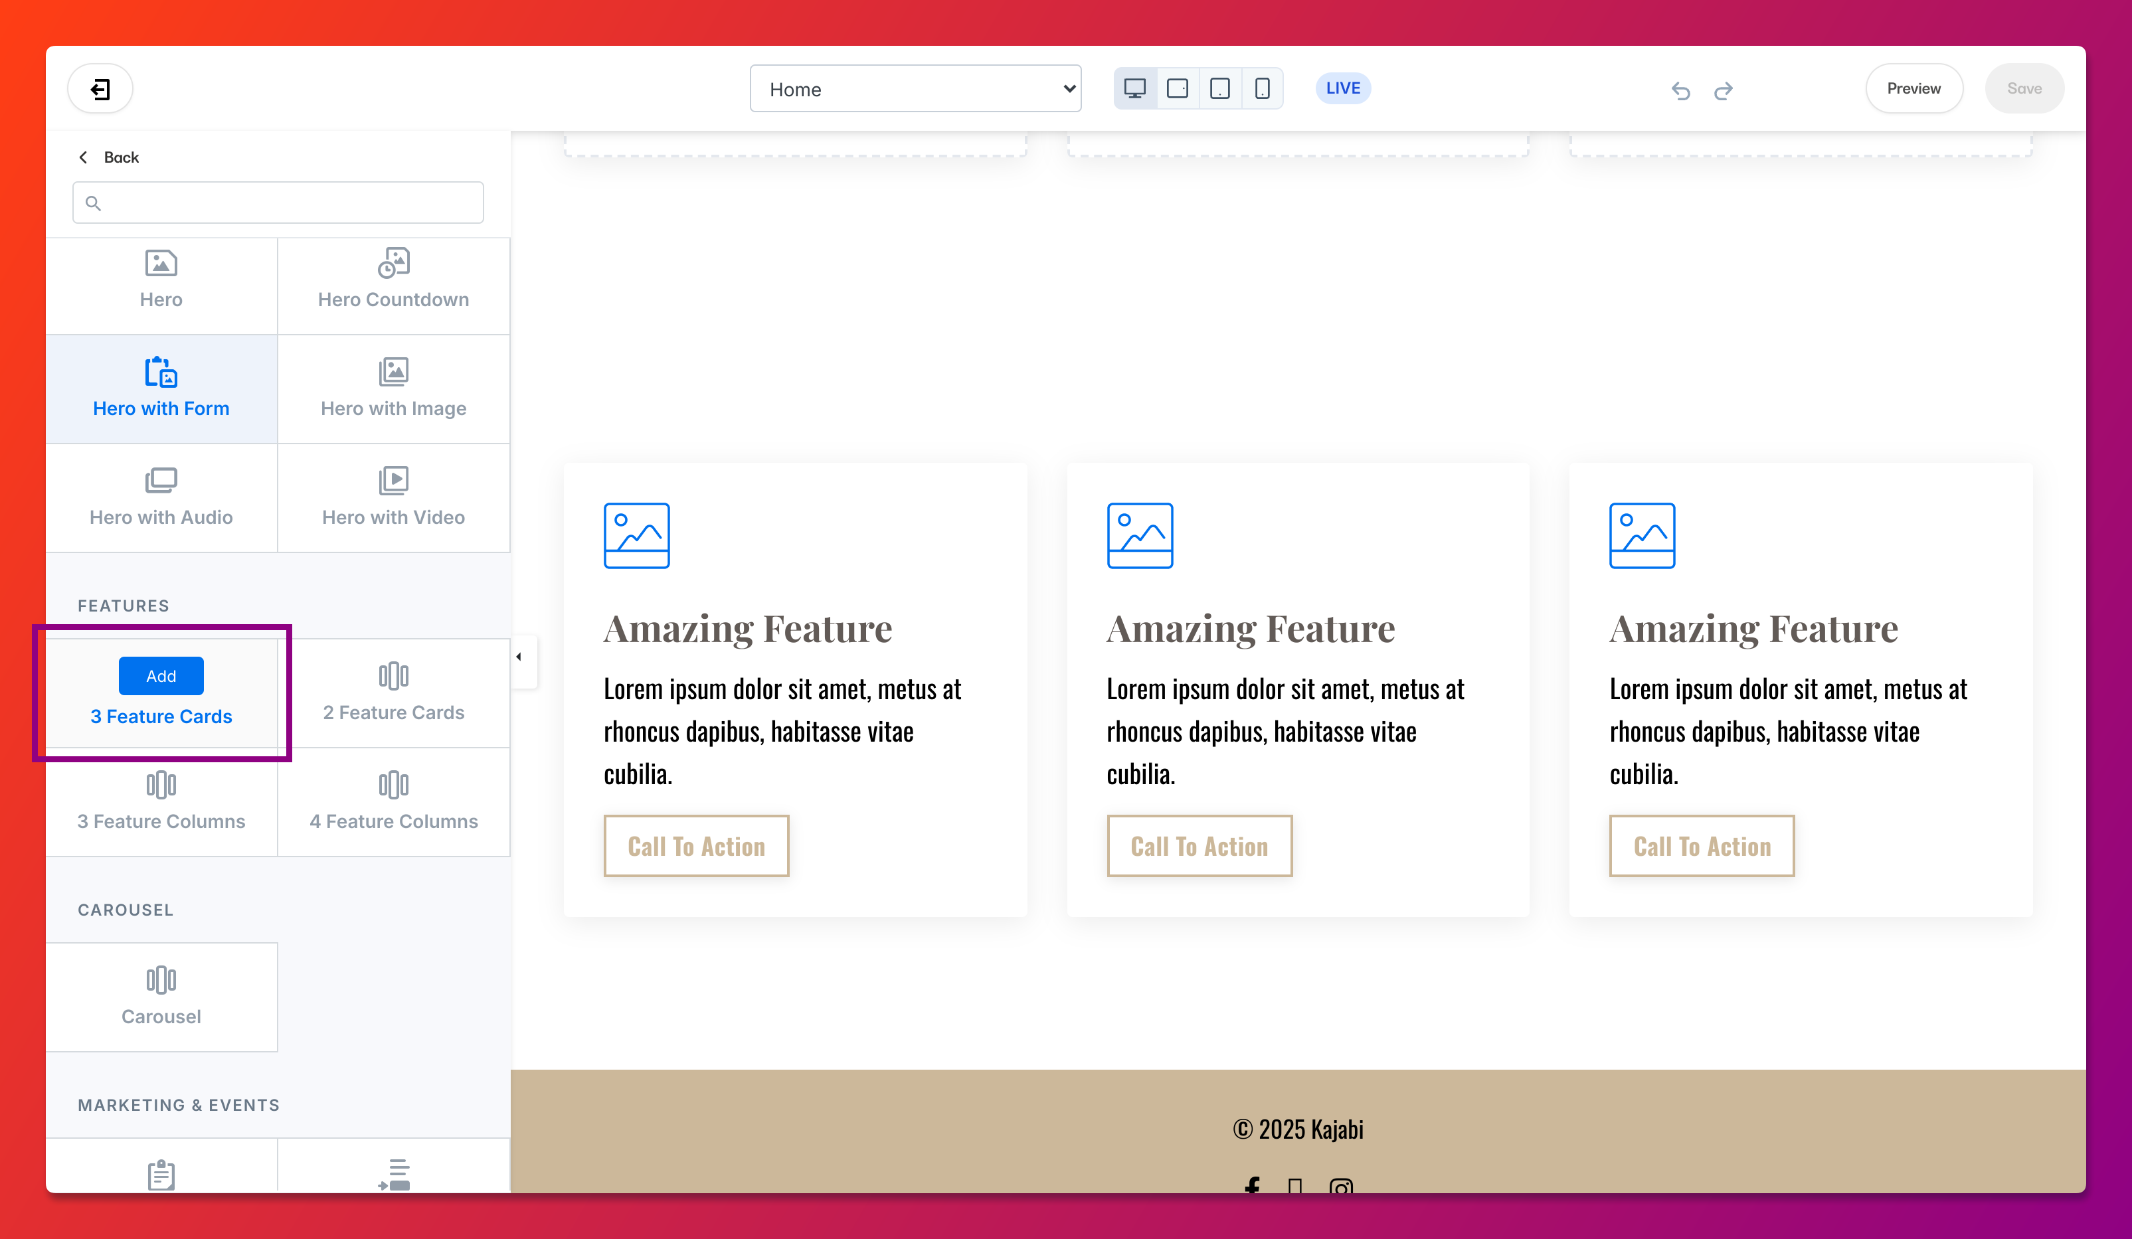The width and height of the screenshot is (2132, 1239).
Task: Click third card's Lorem ipsum paragraph
Action: point(1789,732)
